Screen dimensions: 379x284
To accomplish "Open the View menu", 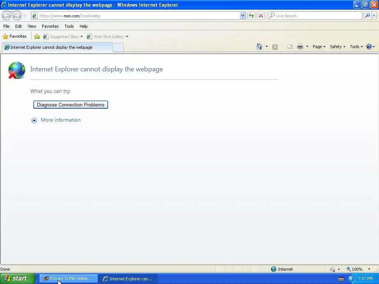I will point(32,26).
